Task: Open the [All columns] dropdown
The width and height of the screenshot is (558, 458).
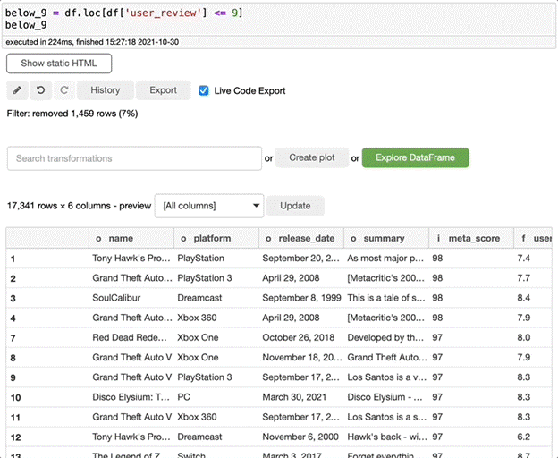Action: click(x=209, y=206)
